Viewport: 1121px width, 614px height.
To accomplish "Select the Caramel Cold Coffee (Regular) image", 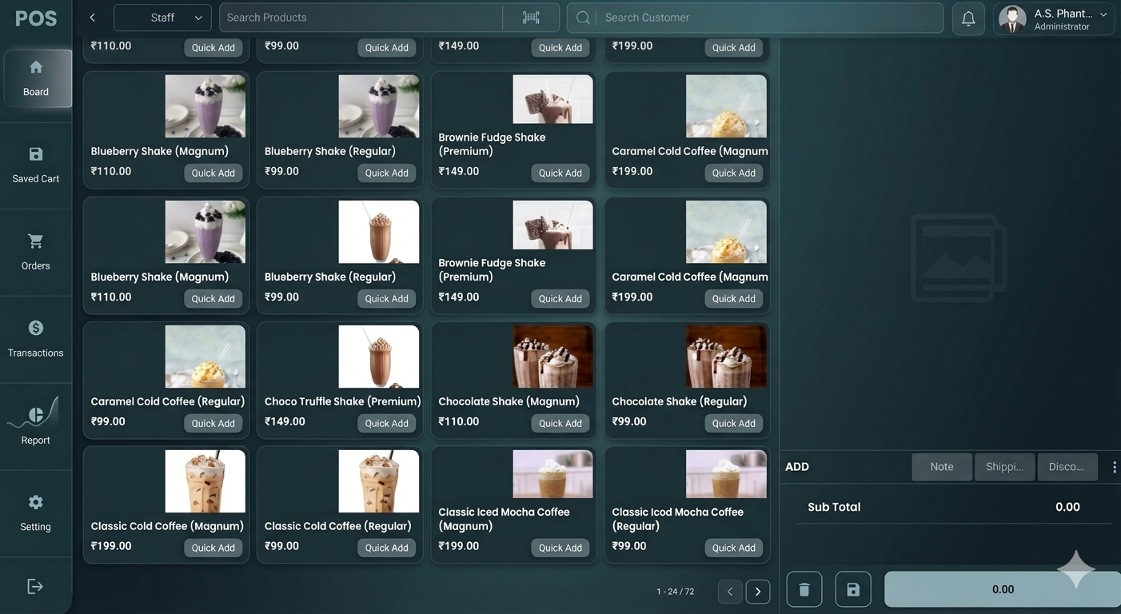I will [x=205, y=357].
